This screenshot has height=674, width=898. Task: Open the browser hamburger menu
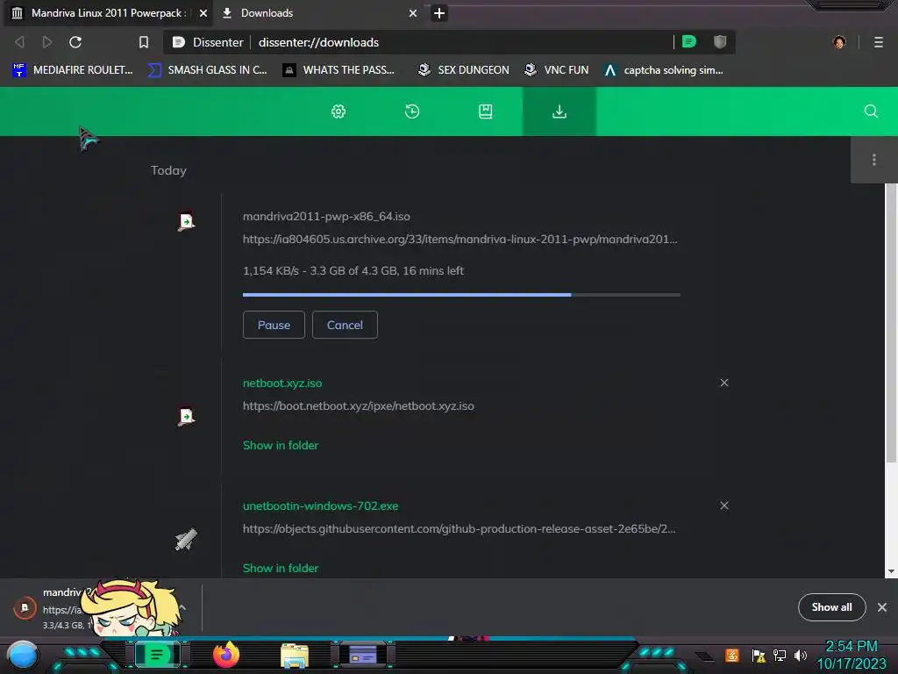(879, 42)
